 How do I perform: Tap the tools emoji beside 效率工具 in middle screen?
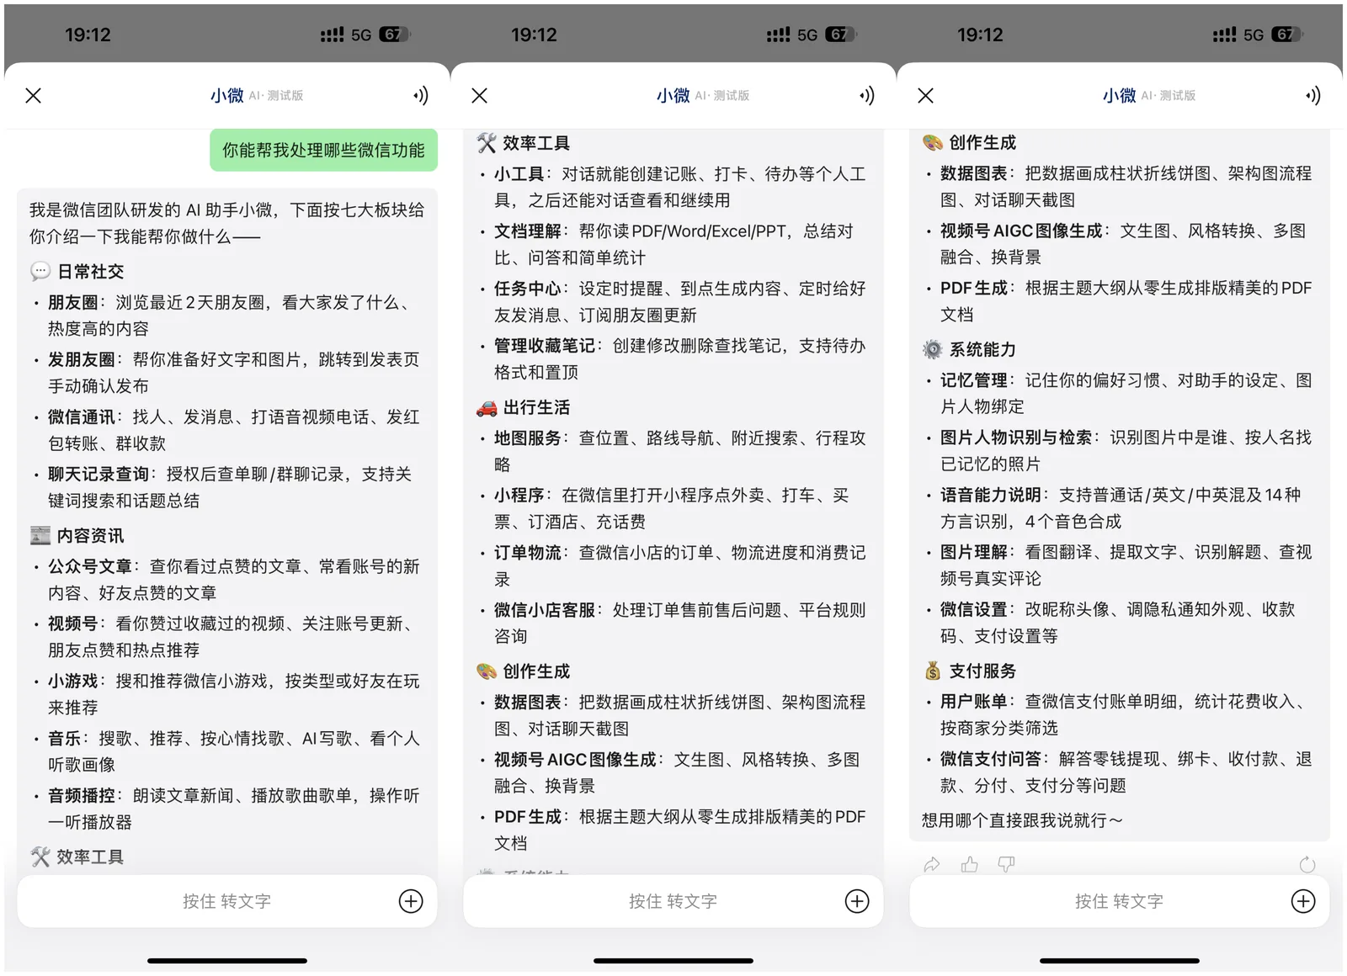click(x=487, y=143)
